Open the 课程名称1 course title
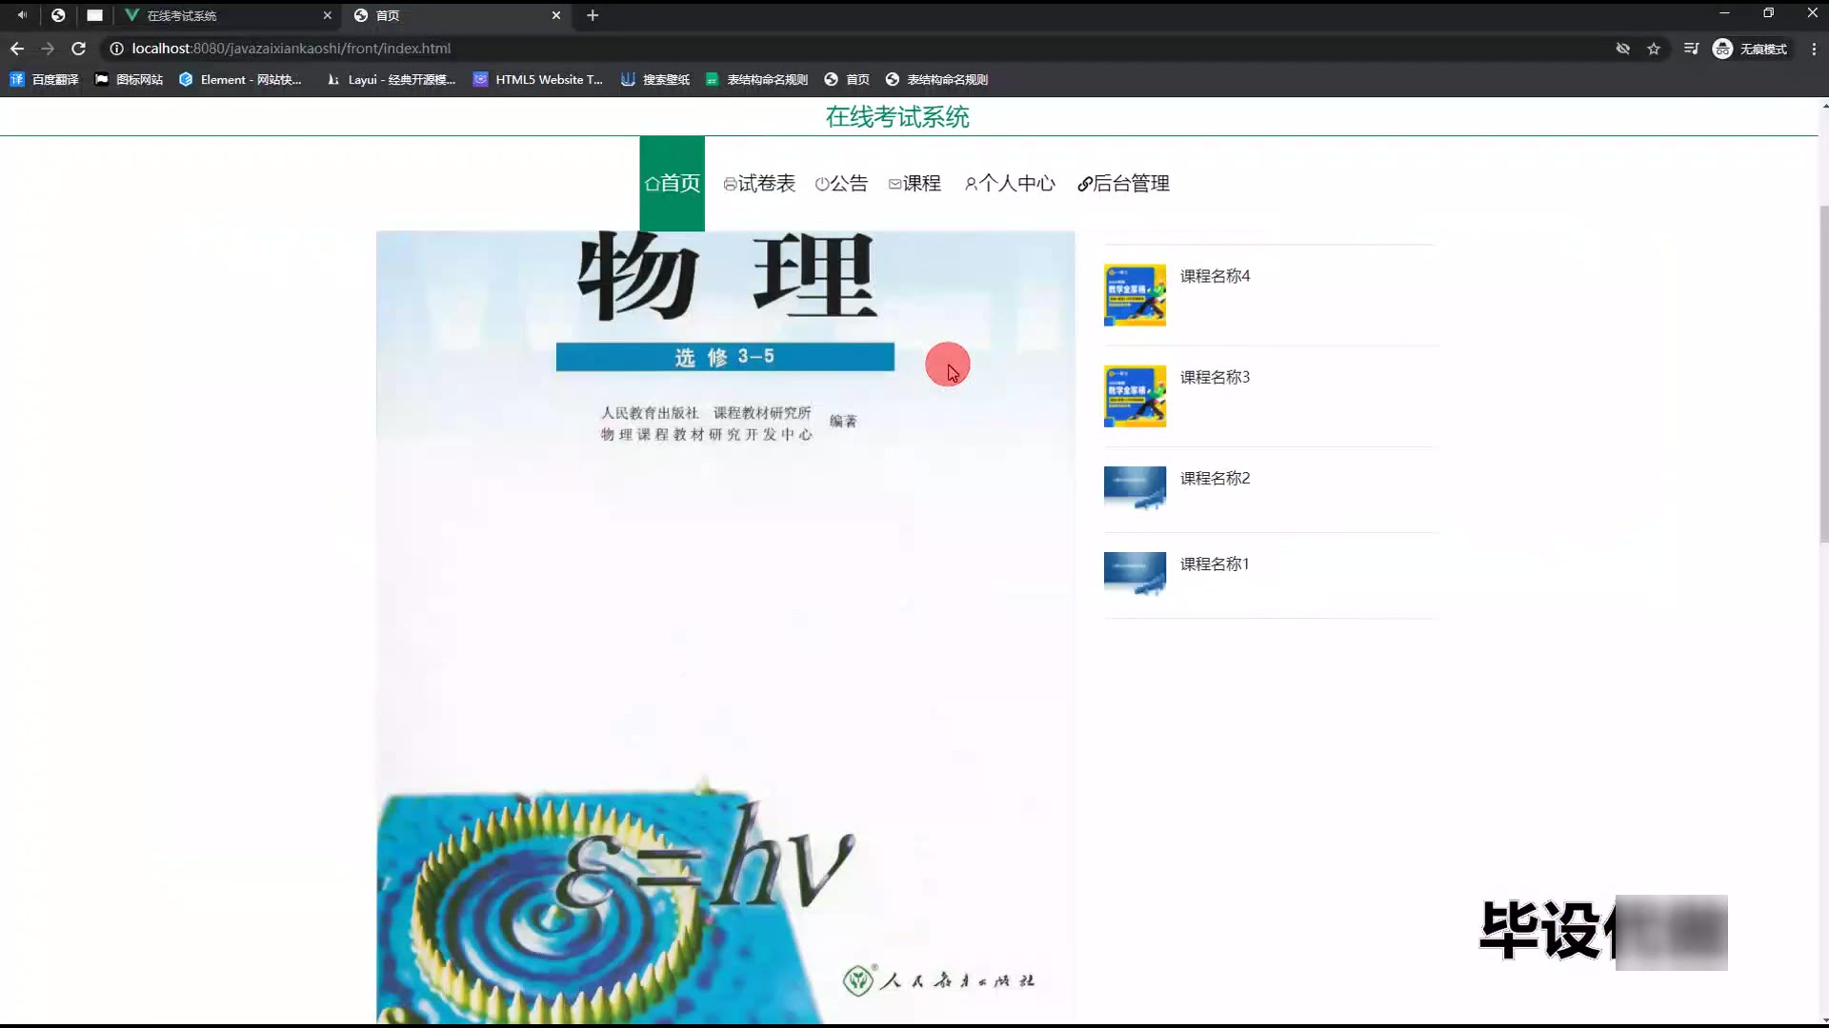1829x1028 pixels. click(1215, 563)
